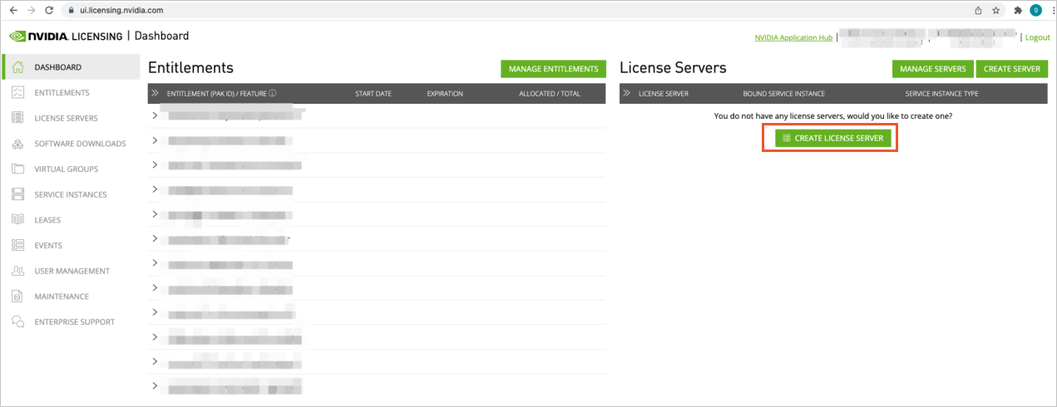Screen dimensions: 1057x407
Task: Expand the last entitlement row chevron
Action: (x=155, y=385)
